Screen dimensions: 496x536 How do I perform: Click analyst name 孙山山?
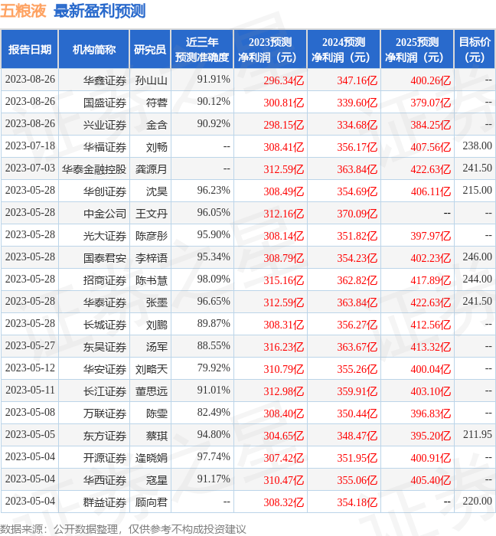151,80
